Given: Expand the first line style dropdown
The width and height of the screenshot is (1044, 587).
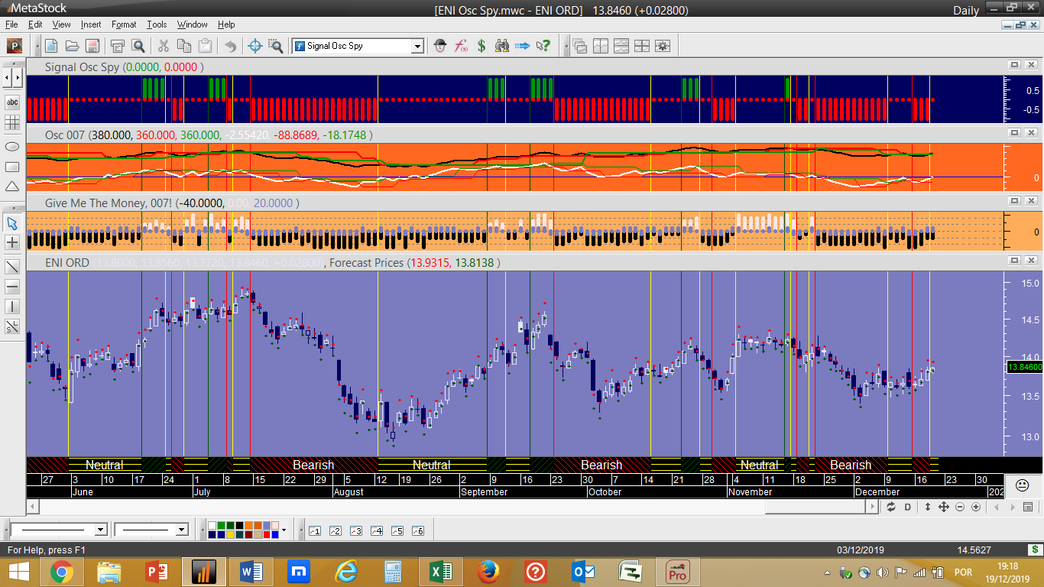Looking at the screenshot, I should pos(100,530).
